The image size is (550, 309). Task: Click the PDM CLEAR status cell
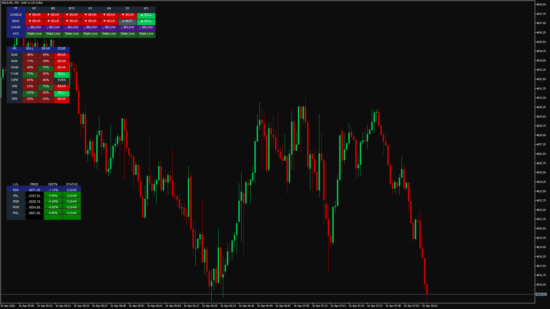[72, 201]
